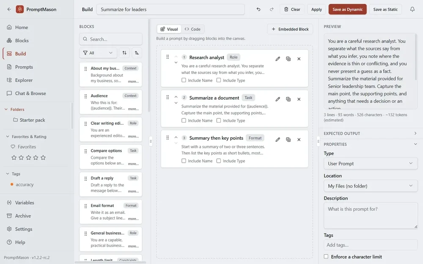This screenshot has height=264, width=423.
Task: Open Variables in the sidebar
Action: tap(37, 203)
